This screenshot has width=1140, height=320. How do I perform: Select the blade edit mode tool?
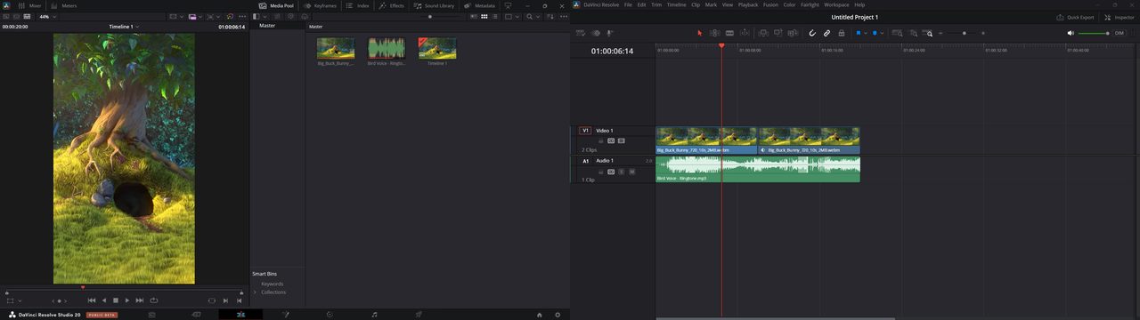pyautogui.click(x=729, y=33)
